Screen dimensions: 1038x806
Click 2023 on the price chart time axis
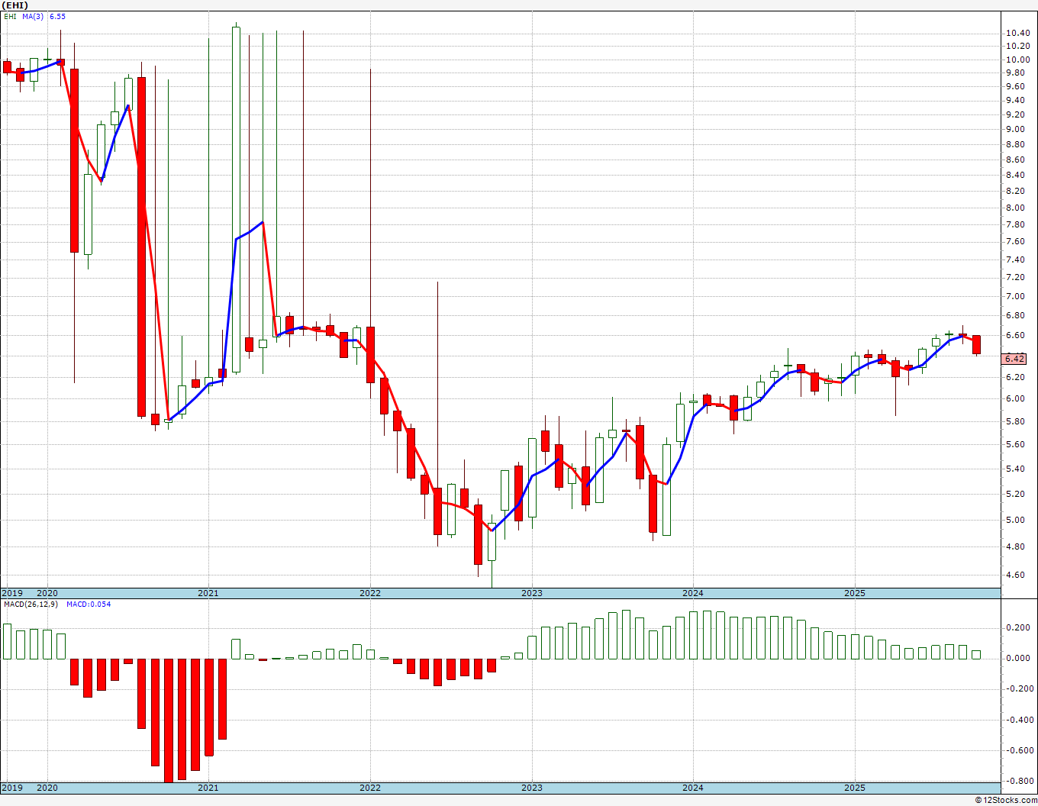532,593
